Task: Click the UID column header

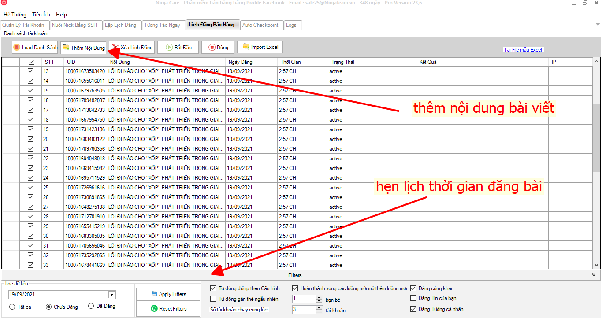Action: (85, 62)
